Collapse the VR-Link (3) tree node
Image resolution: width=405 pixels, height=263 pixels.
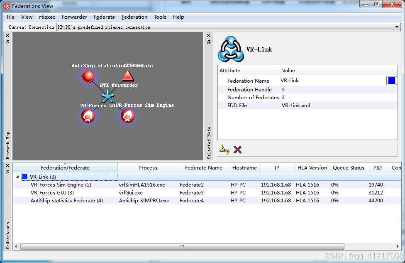pyautogui.click(x=17, y=177)
